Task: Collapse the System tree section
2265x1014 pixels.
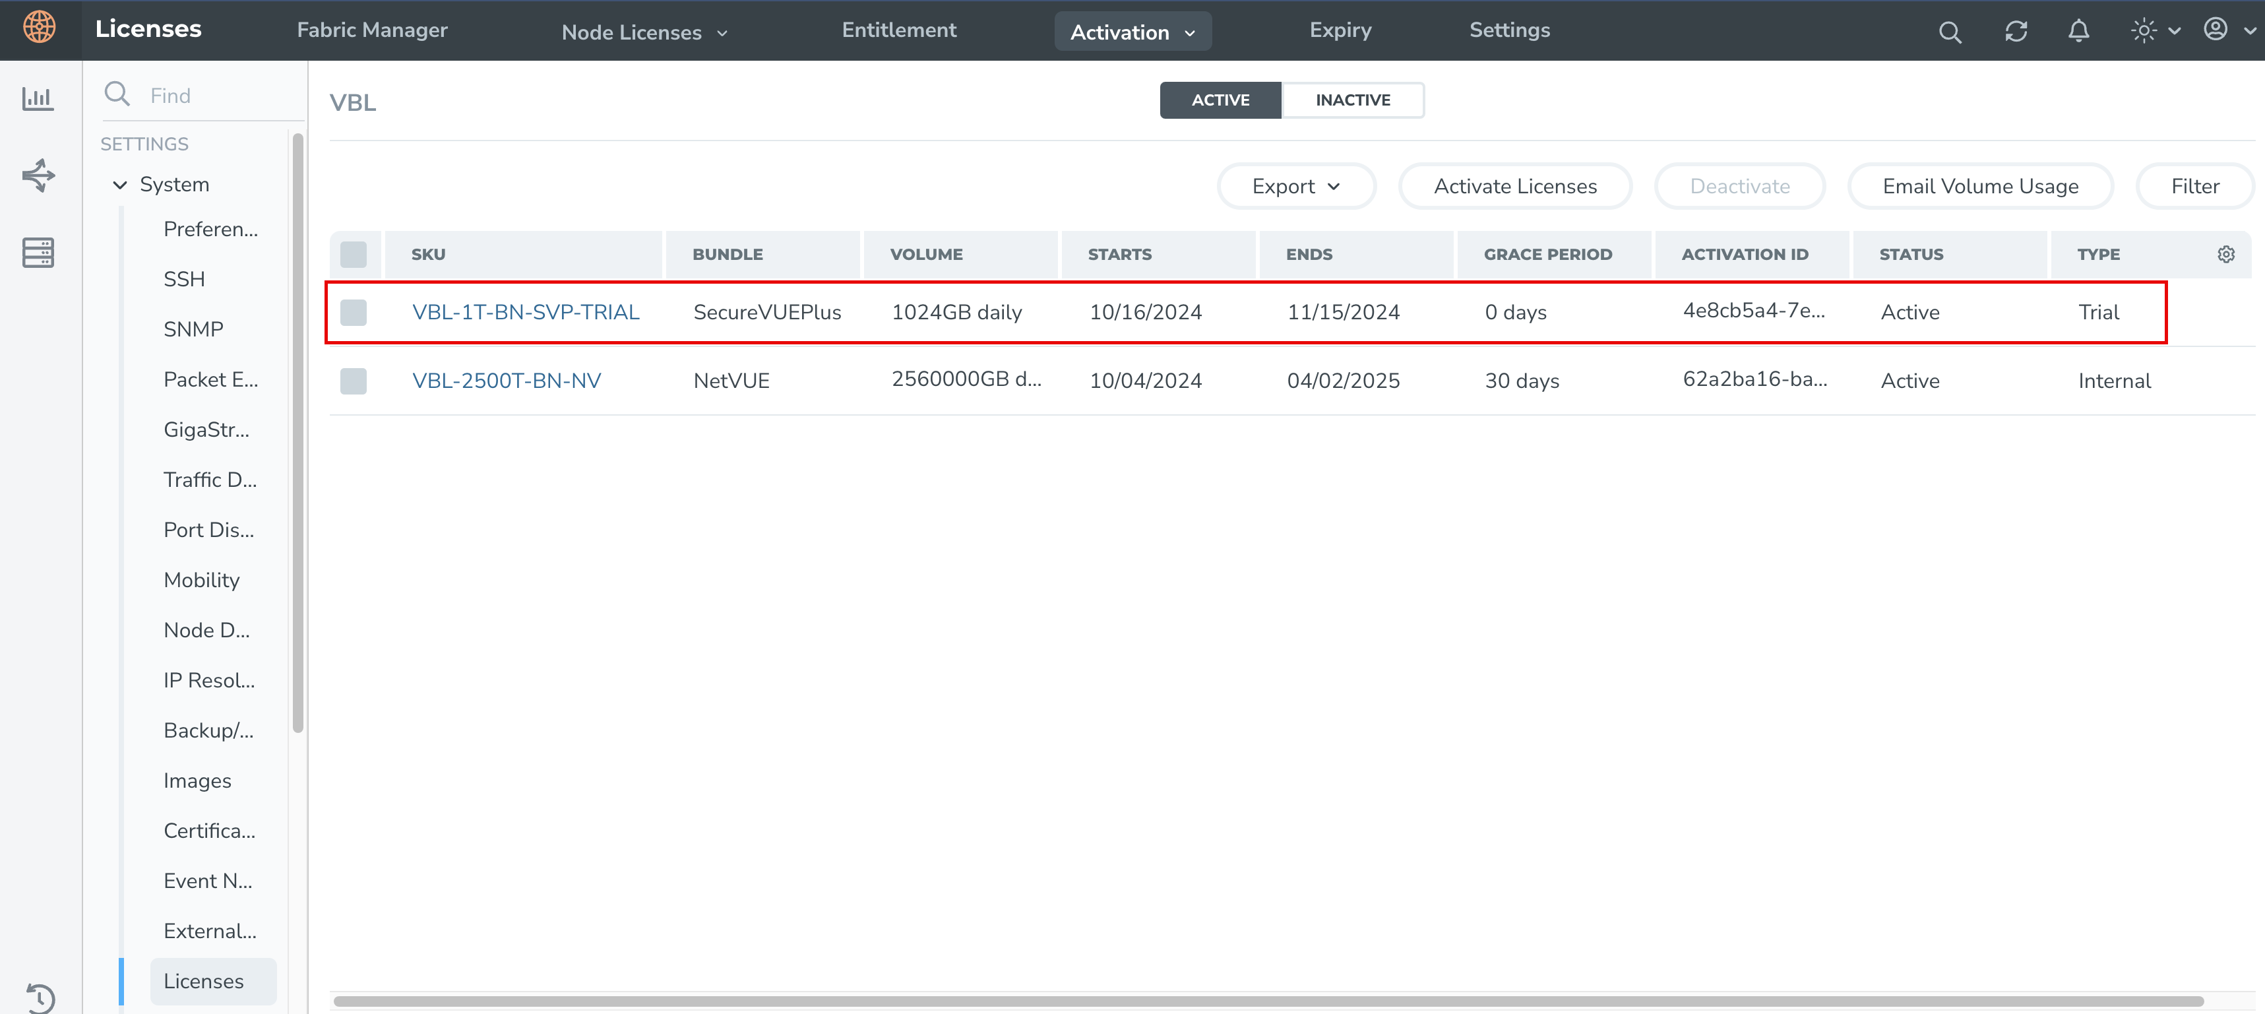Action: 121,185
